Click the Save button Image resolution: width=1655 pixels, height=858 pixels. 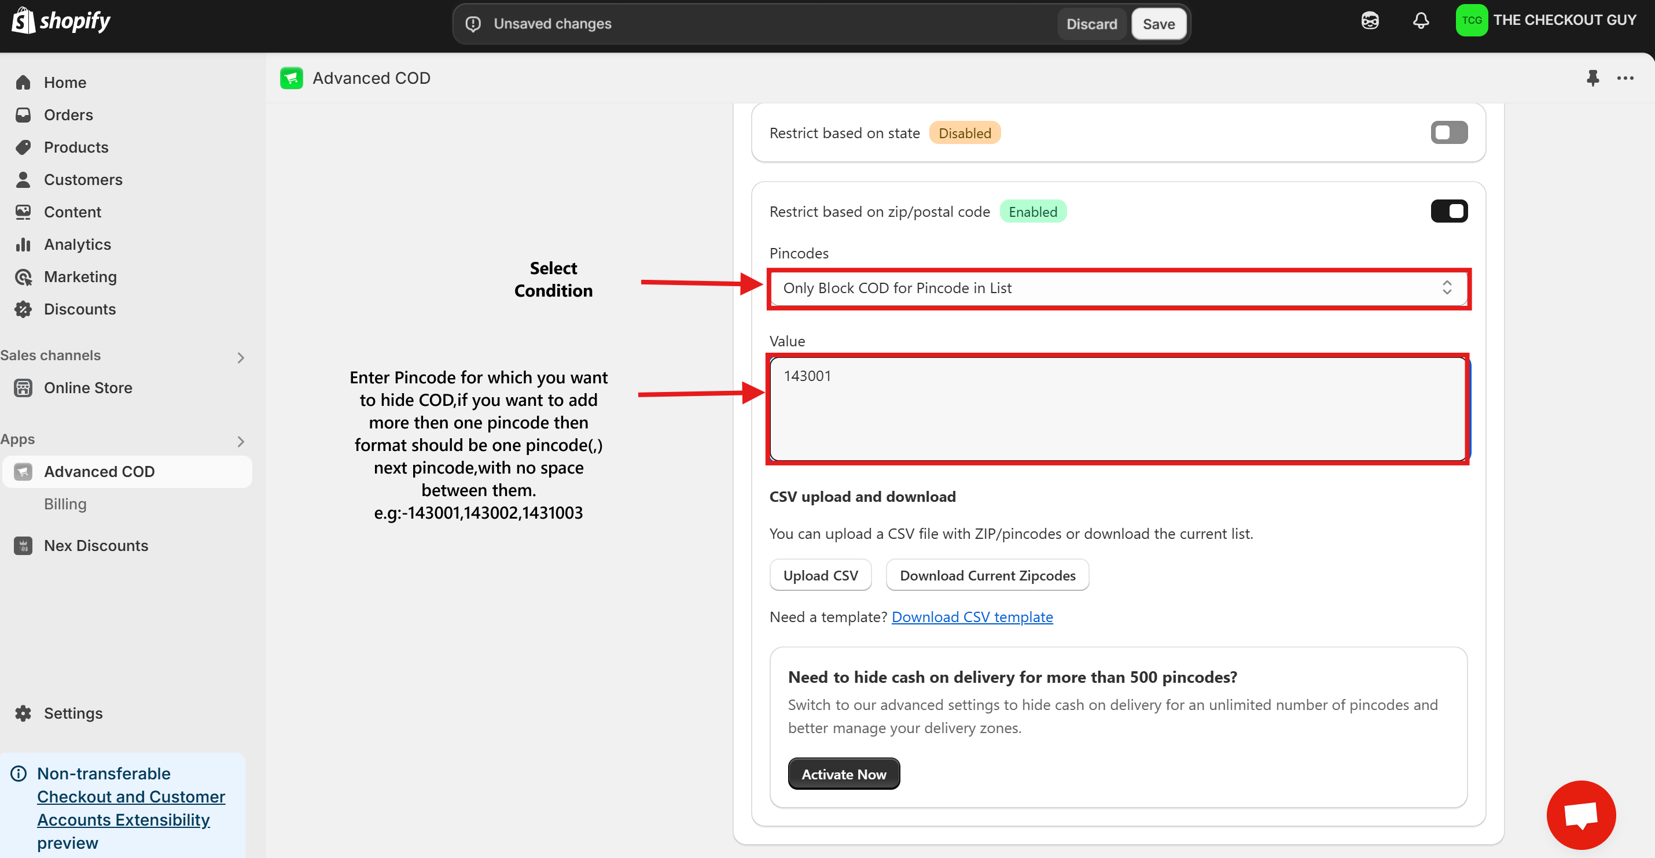1158,24
